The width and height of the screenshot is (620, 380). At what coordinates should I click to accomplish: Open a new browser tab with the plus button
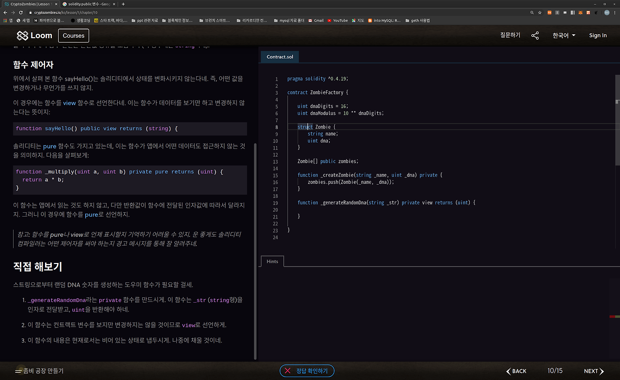123,4
